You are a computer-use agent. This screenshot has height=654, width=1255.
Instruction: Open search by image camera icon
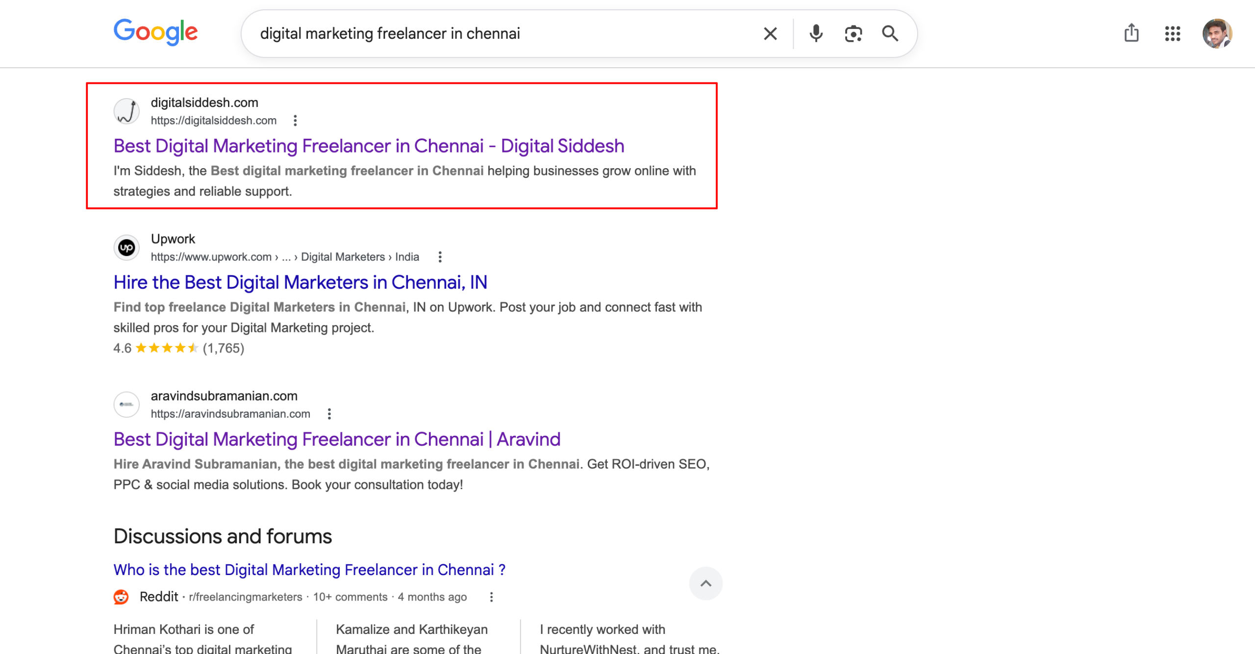853,34
